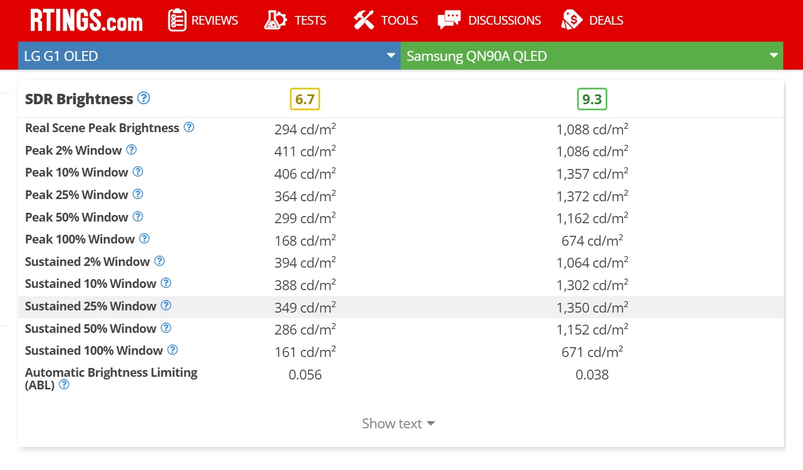Open help icon for Peak 2% Window

131,150
